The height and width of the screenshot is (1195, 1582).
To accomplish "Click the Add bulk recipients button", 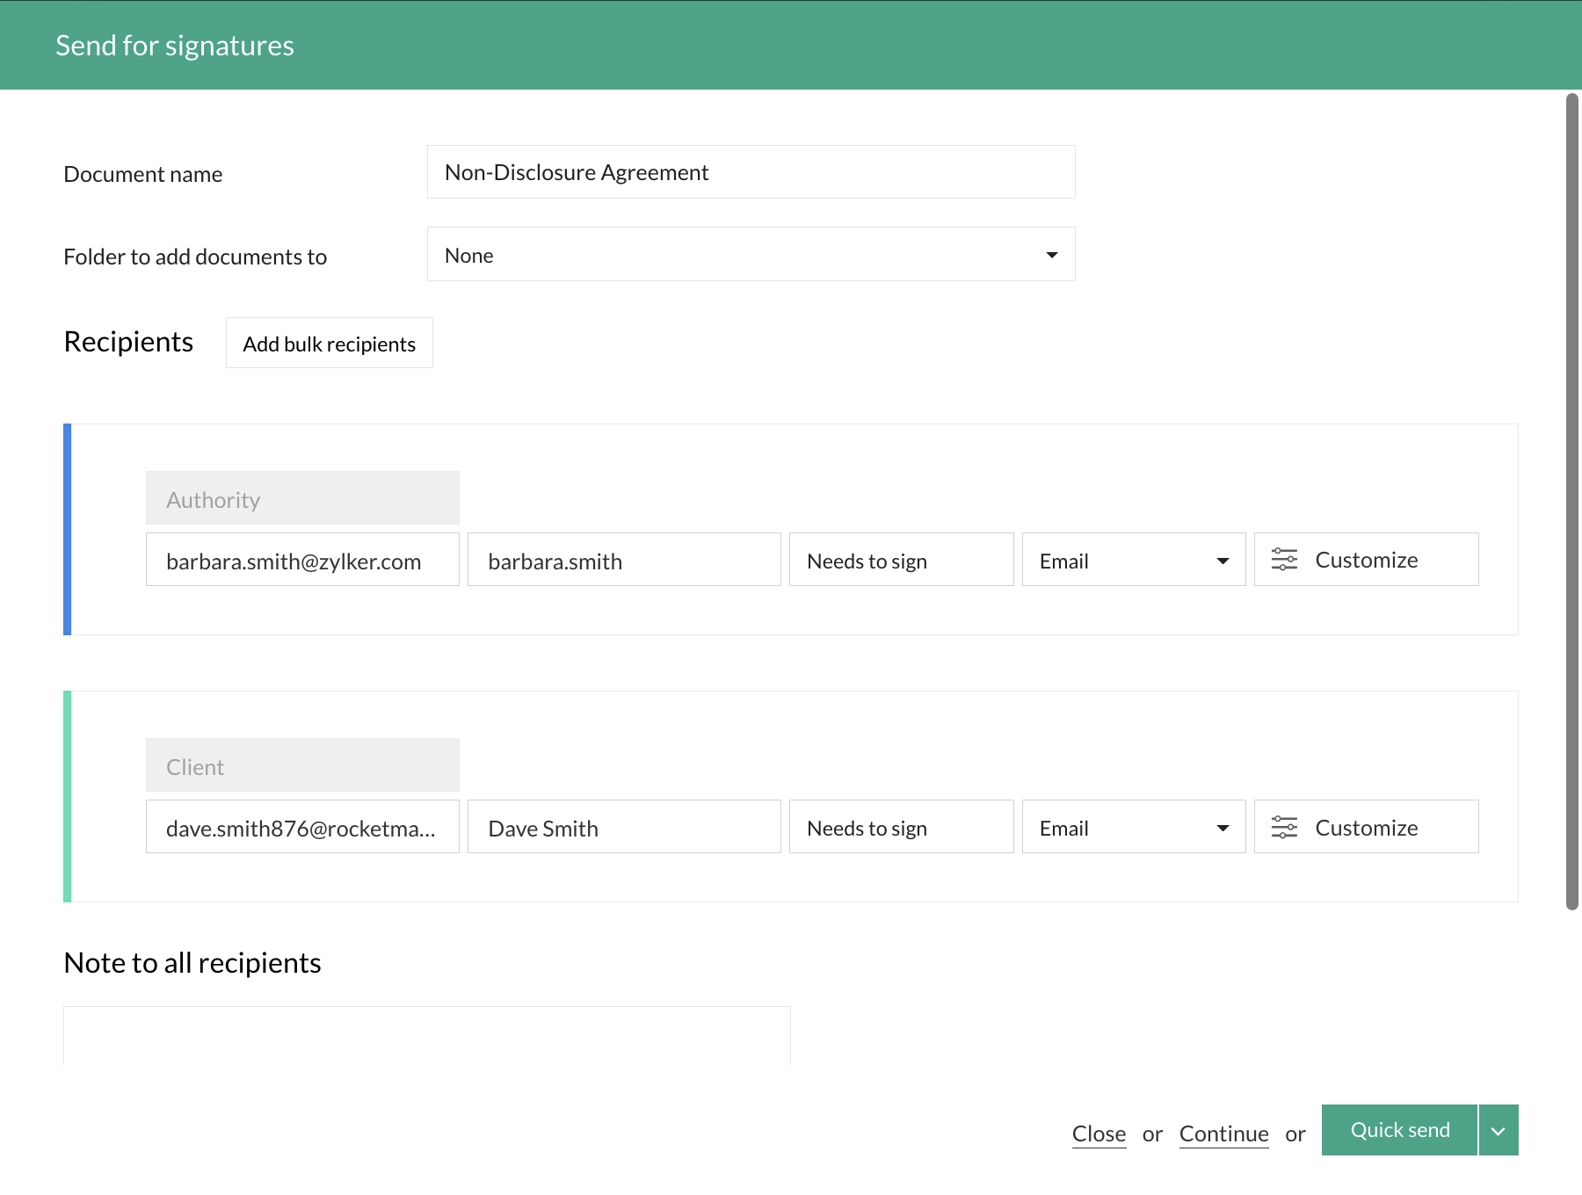I will point(329,344).
